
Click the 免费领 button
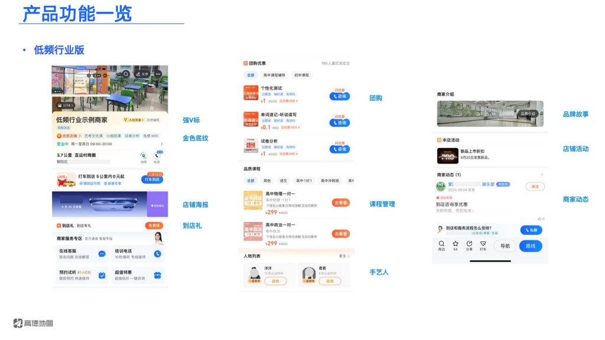(x=154, y=225)
